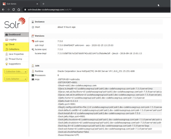Click the -Dlog4j.configurationFile argument
The image size is (171, 139).
tap(110, 107)
